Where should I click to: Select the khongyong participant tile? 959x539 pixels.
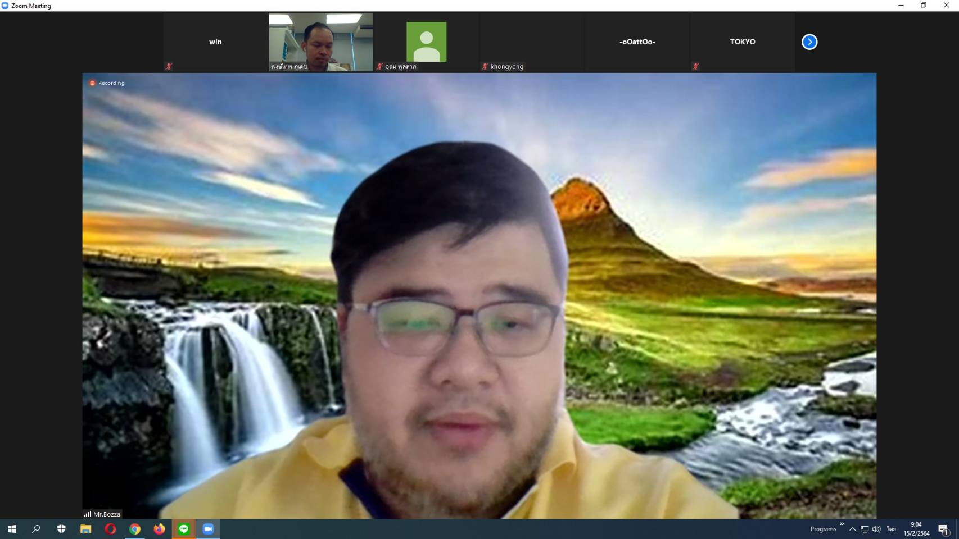tap(531, 42)
